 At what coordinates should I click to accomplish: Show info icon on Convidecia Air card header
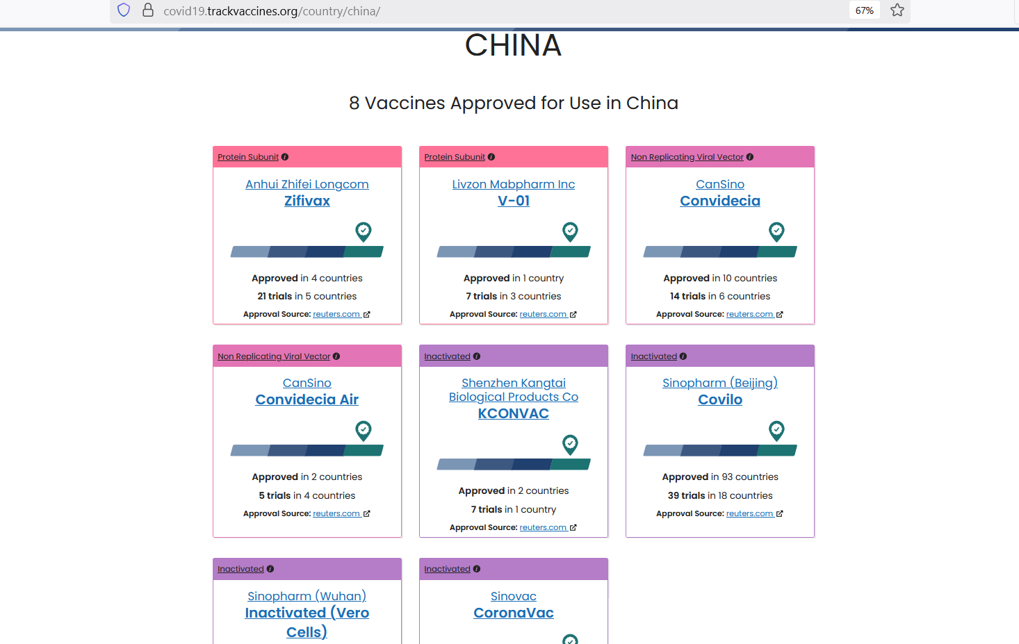(x=336, y=356)
